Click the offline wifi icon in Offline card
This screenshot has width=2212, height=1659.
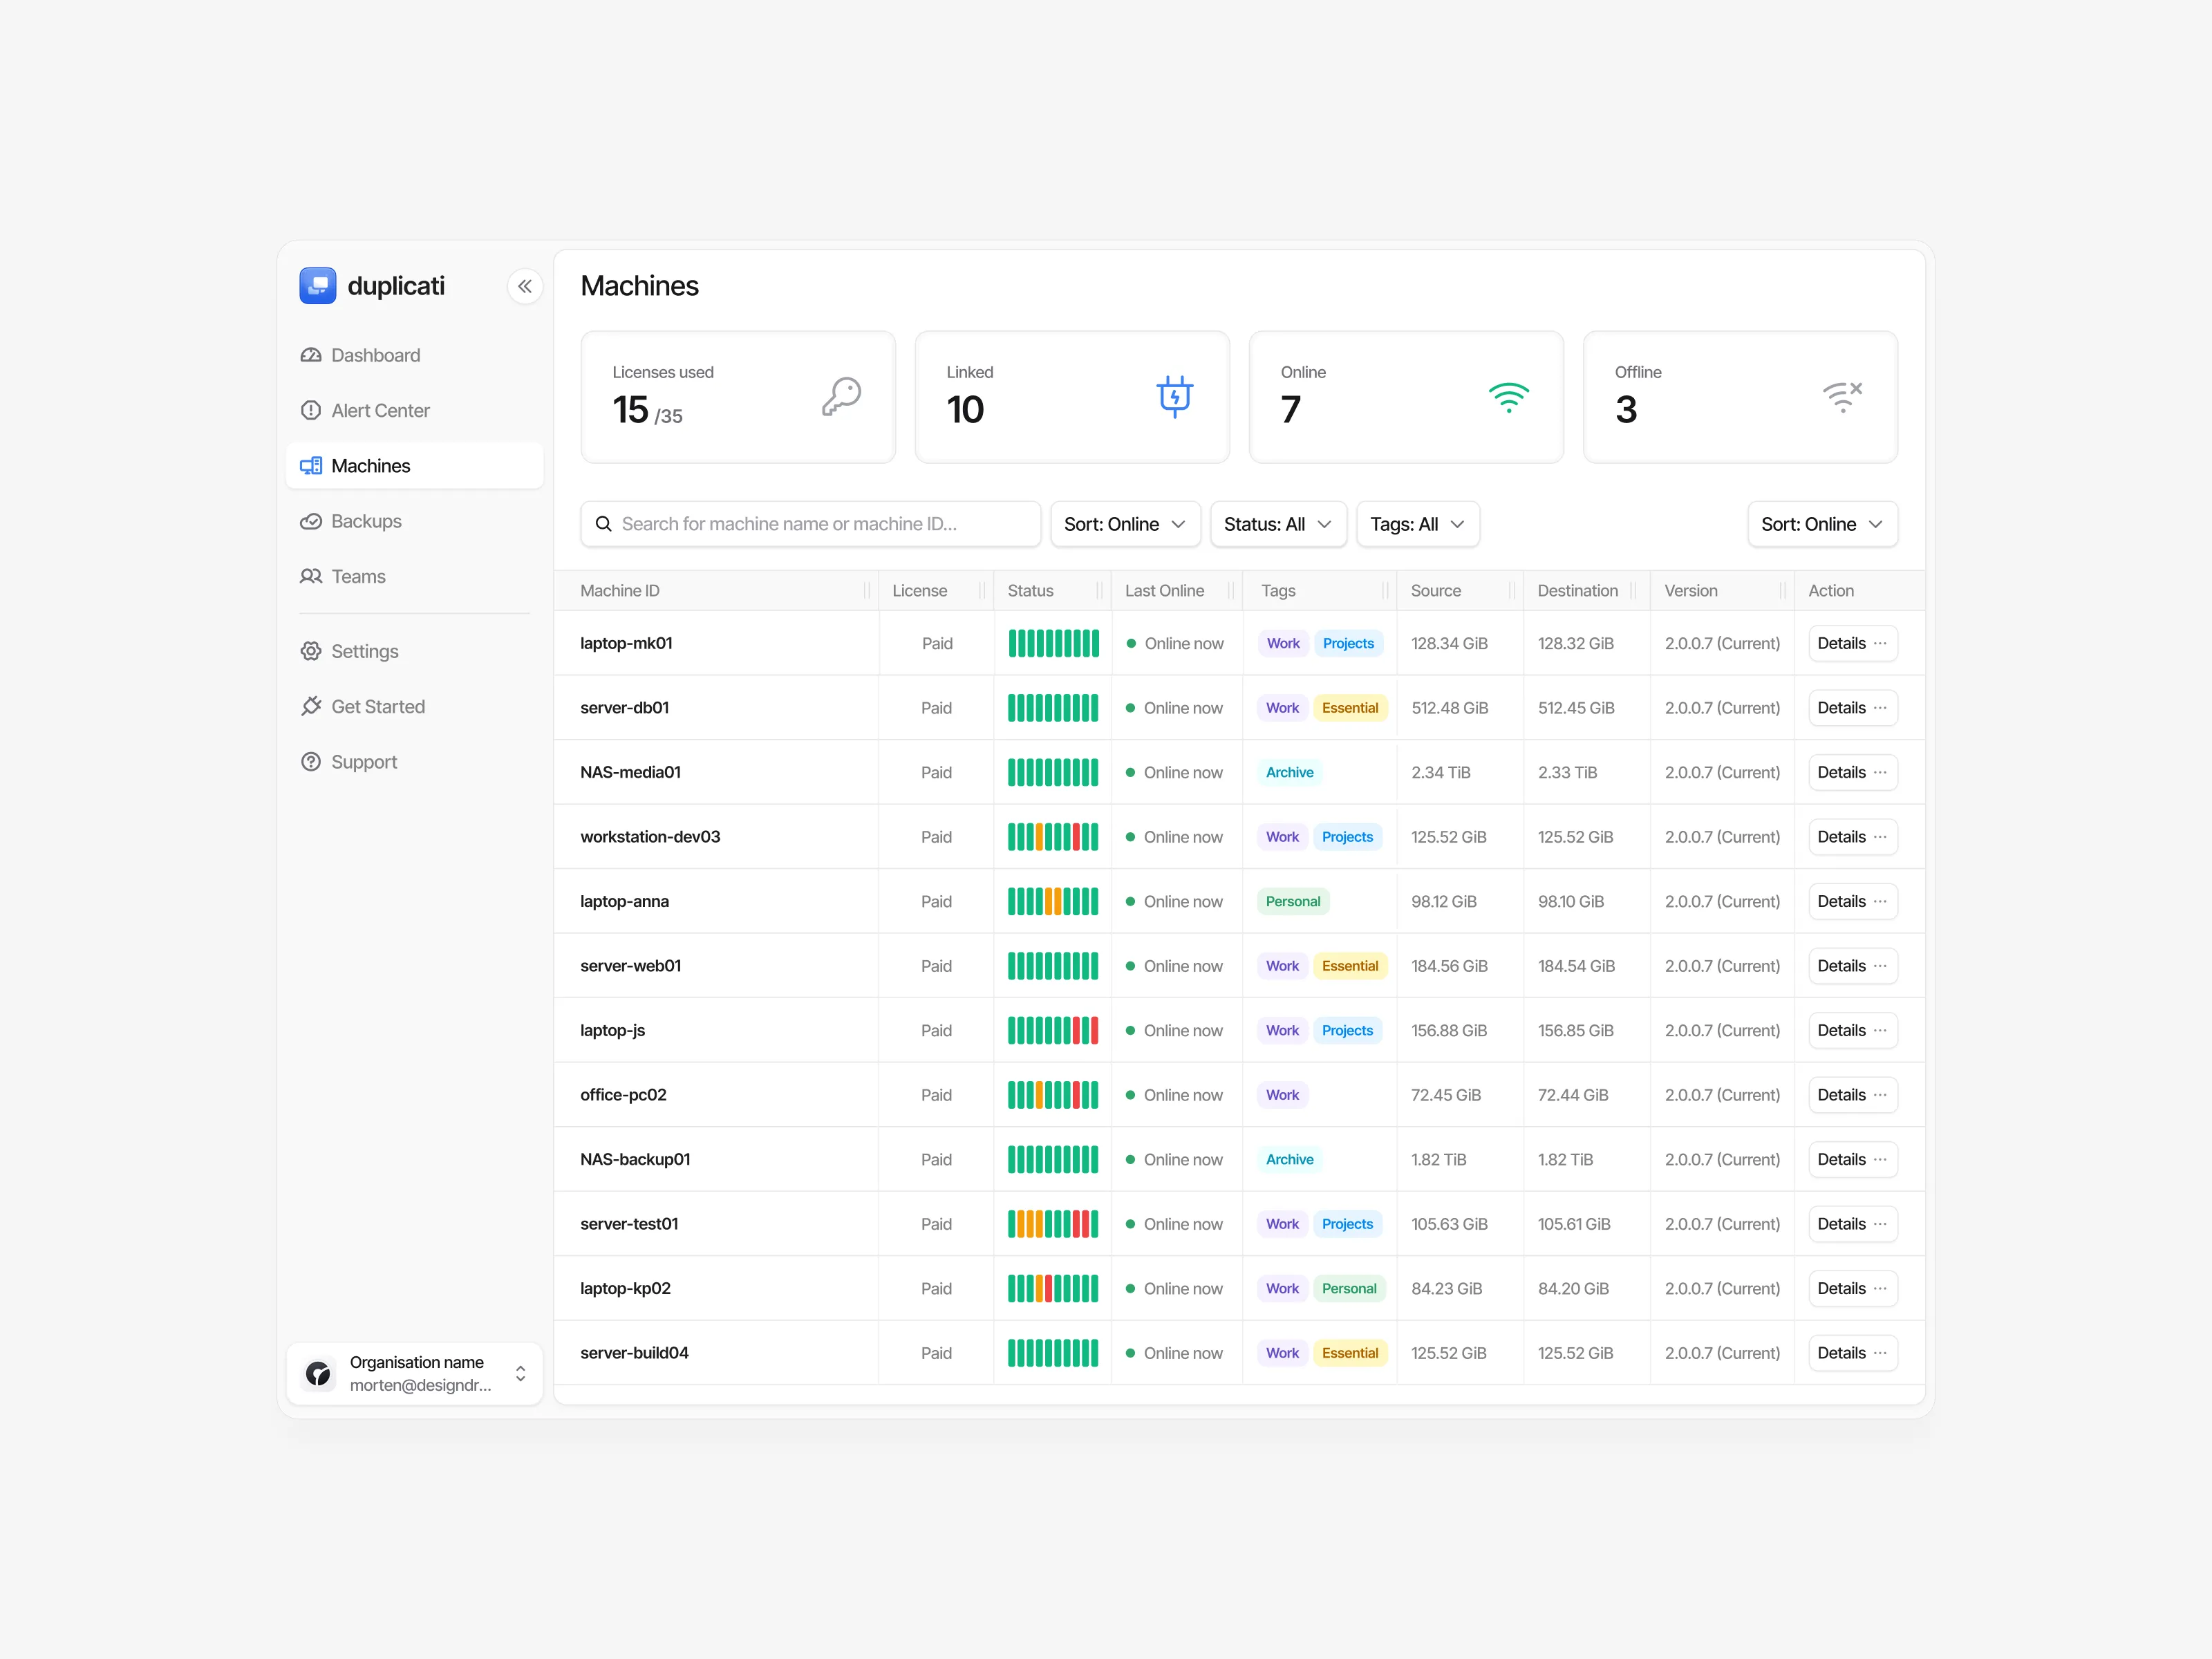1842,397
